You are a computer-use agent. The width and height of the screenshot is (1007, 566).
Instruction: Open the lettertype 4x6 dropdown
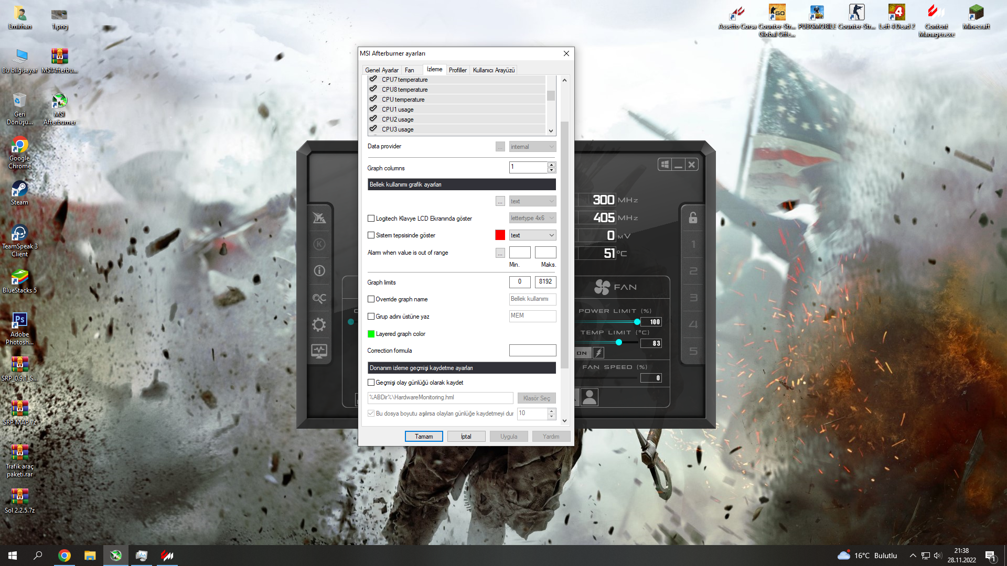click(x=532, y=218)
